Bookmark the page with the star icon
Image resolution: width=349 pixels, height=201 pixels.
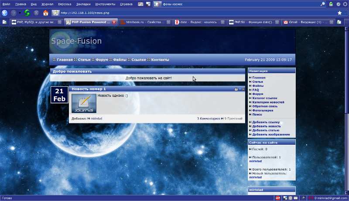click(339, 13)
